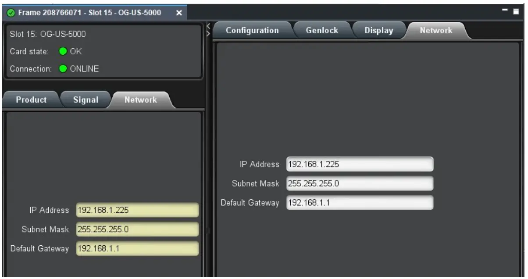Click the right panel 'Default Gateway' label
The image size is (528, 279).
[x=250, y=203]
